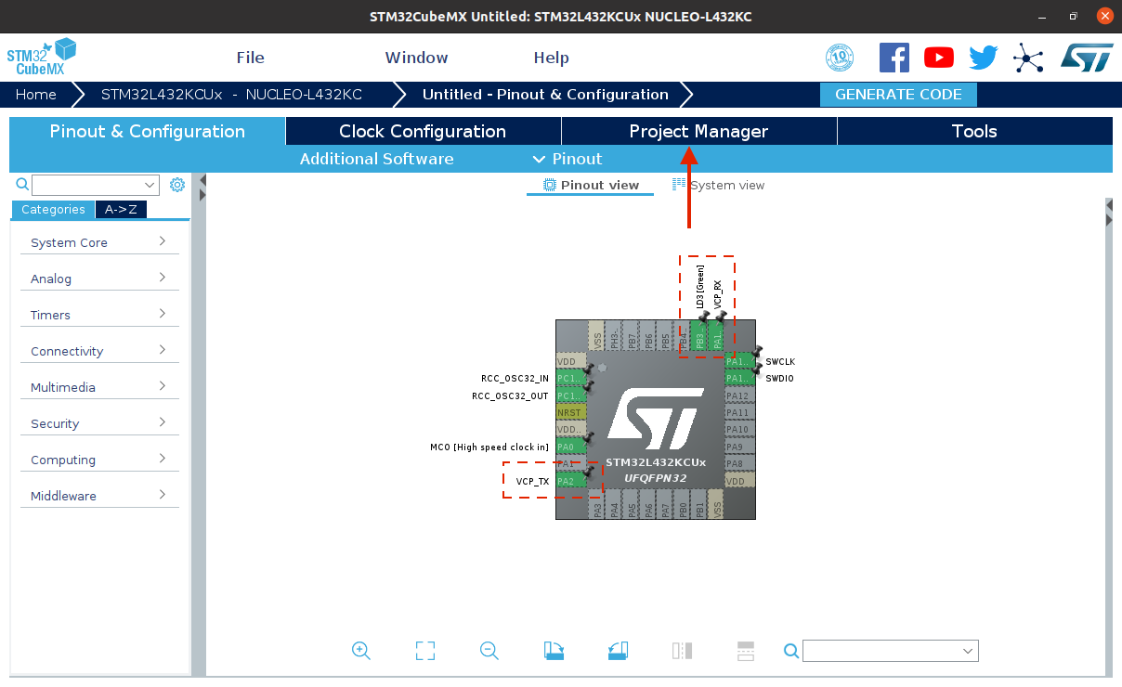
Task: Click the split view icon in bottom toolbar
Action: [x=745, y=651]
